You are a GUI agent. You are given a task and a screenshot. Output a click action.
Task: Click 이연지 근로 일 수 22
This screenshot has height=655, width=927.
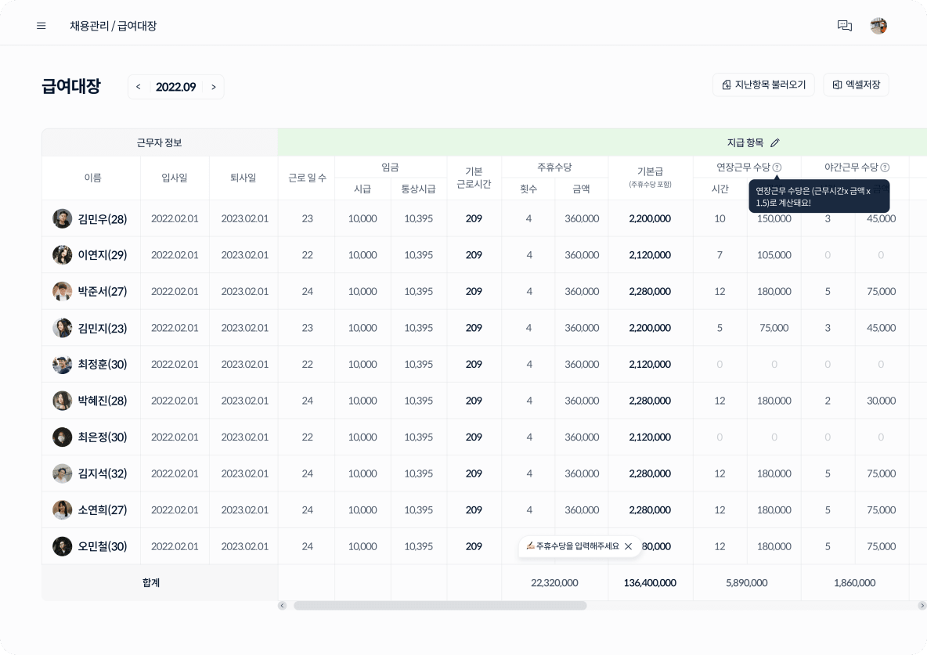308,255
